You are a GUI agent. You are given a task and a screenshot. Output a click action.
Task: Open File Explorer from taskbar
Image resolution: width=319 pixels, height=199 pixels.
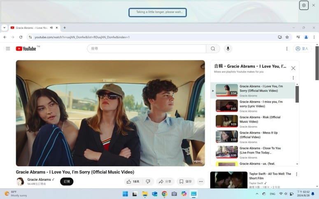145,194
